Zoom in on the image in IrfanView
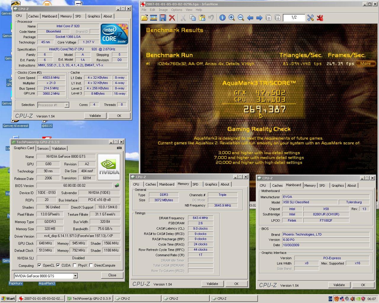 tap(232, 18)
